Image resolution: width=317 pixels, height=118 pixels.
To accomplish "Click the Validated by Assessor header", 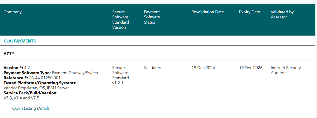I will click(x=282, y=14).
